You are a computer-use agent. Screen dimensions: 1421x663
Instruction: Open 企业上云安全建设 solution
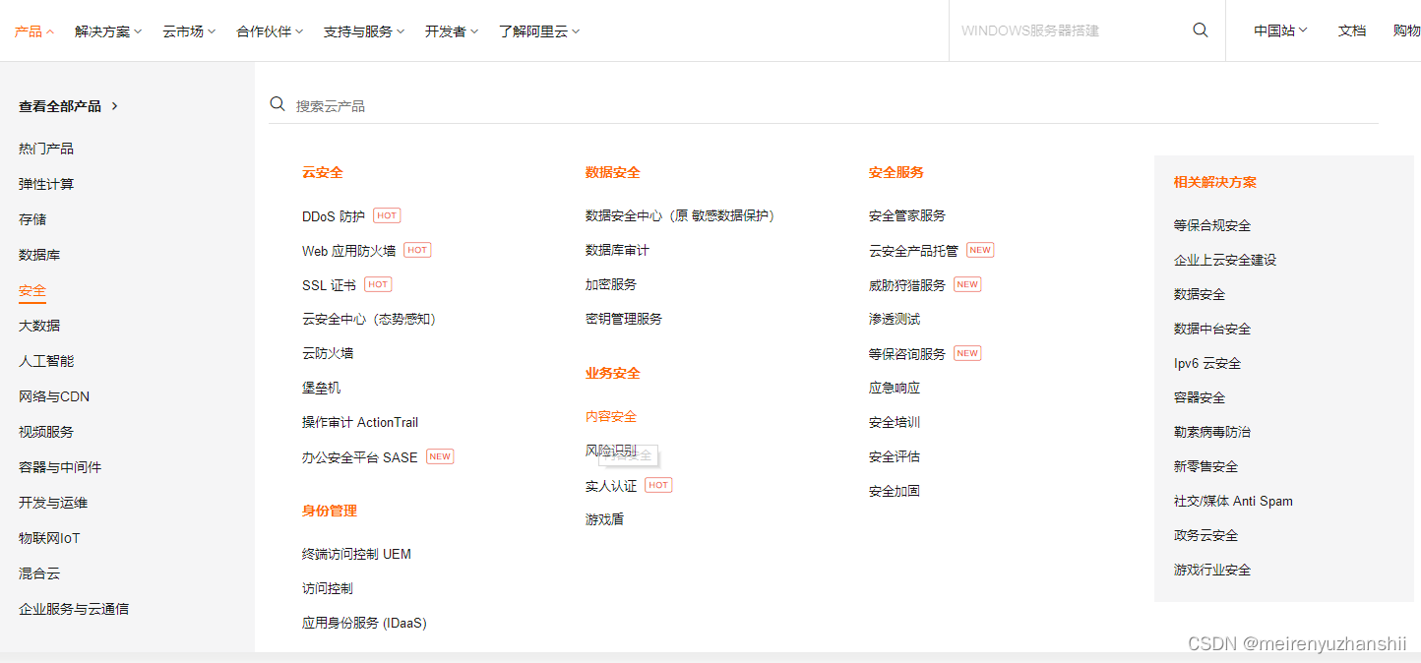tap(1225, 261)
